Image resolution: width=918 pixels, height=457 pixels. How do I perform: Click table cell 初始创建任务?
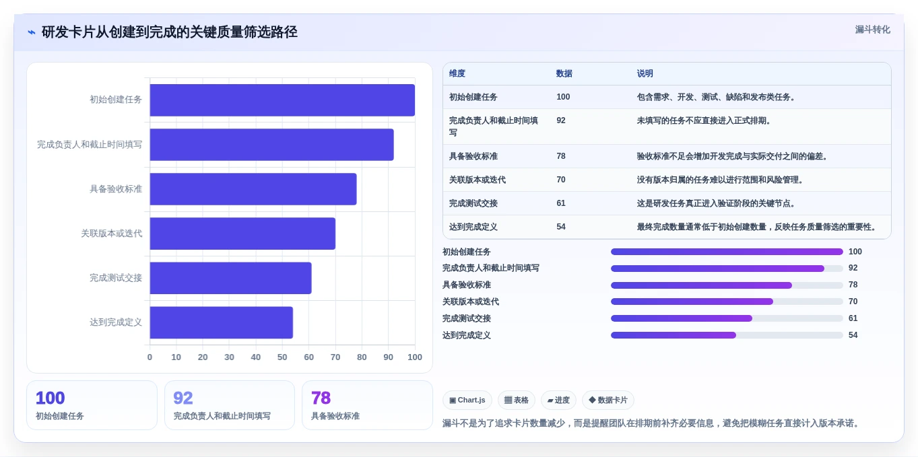(473, 97)
